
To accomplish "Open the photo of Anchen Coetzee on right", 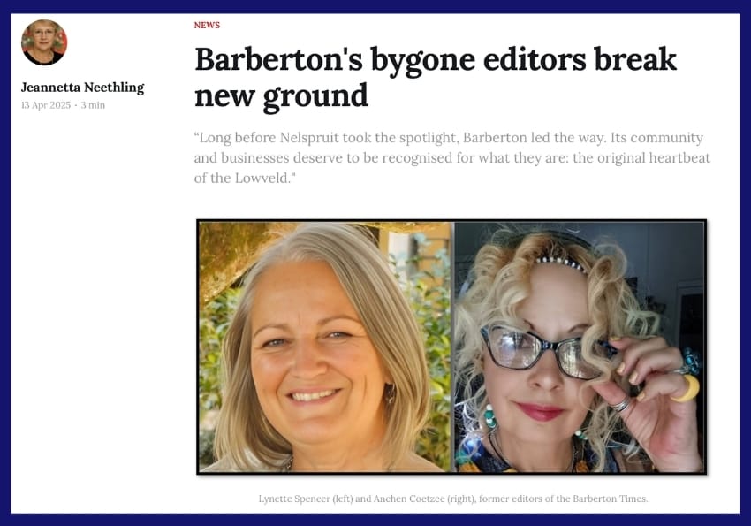I will click(580, 347).
